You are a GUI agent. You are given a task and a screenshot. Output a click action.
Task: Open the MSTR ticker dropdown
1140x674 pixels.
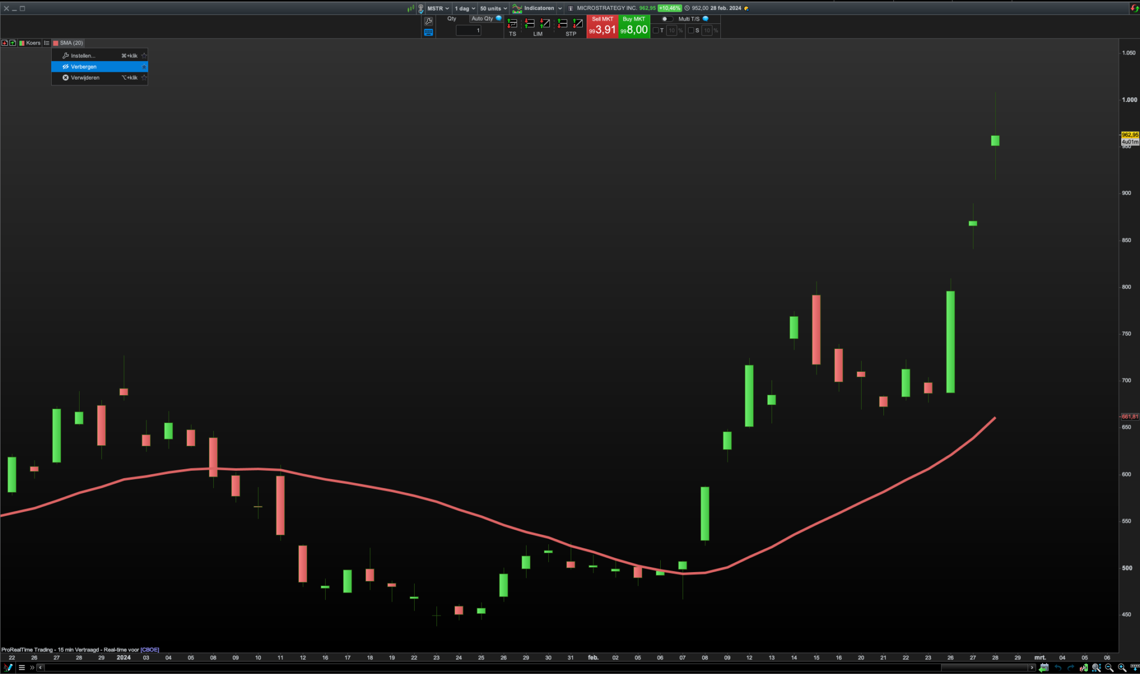438,8
